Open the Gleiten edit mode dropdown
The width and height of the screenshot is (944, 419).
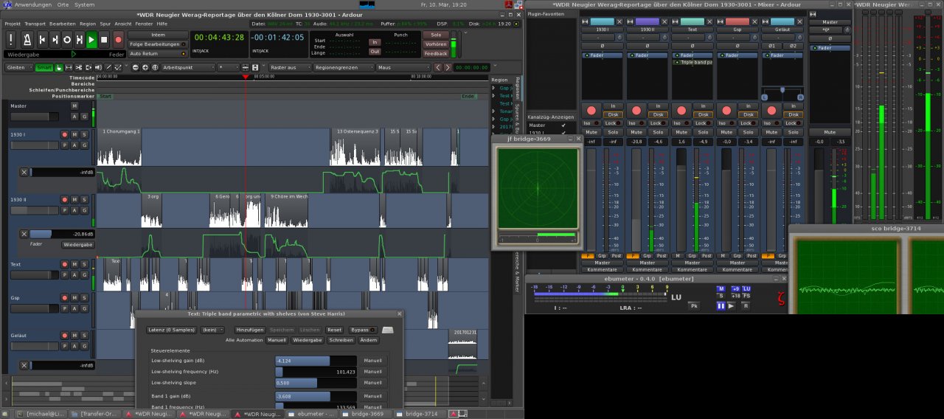pos(18,67)
